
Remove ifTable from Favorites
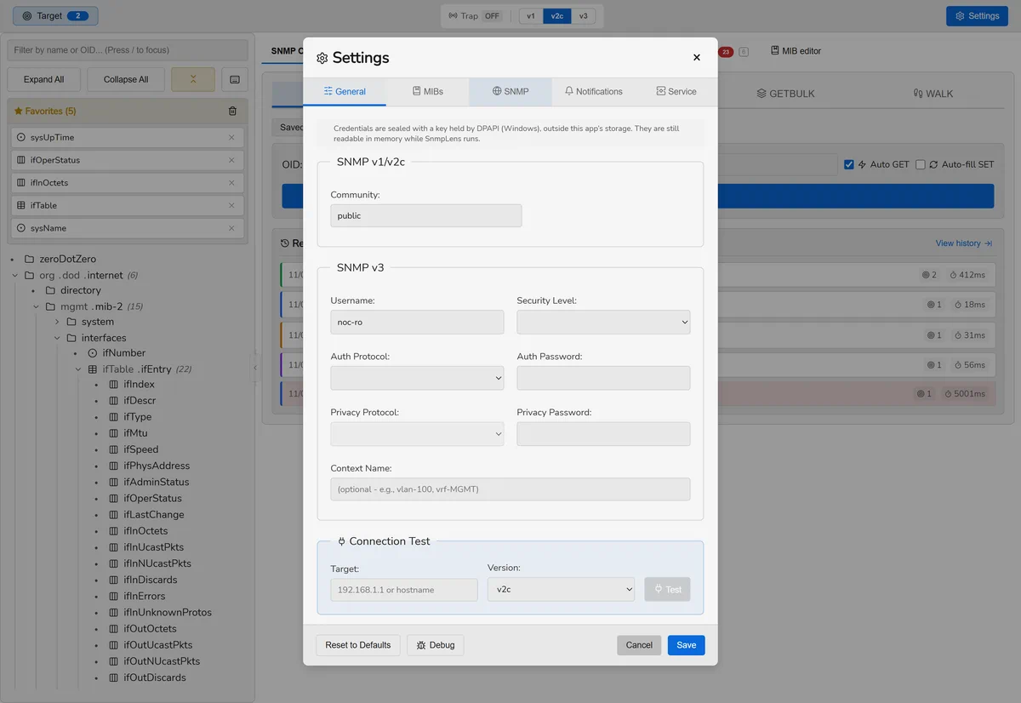pos(231,205)
